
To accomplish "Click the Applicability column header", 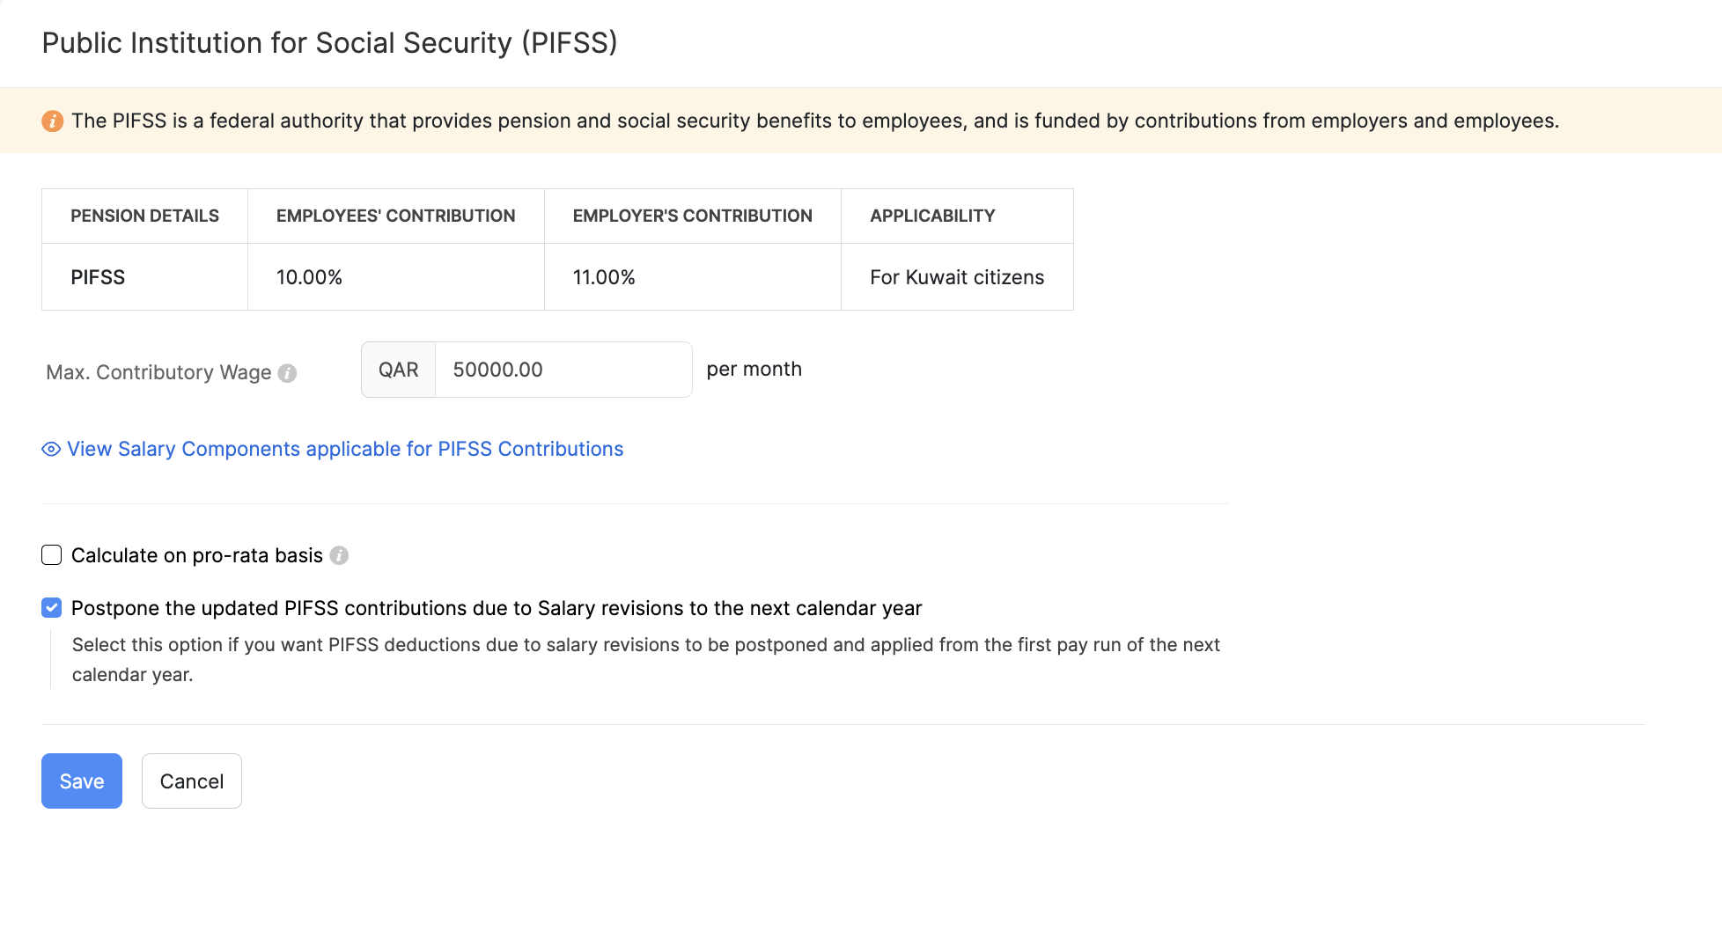I will (932, 216).
